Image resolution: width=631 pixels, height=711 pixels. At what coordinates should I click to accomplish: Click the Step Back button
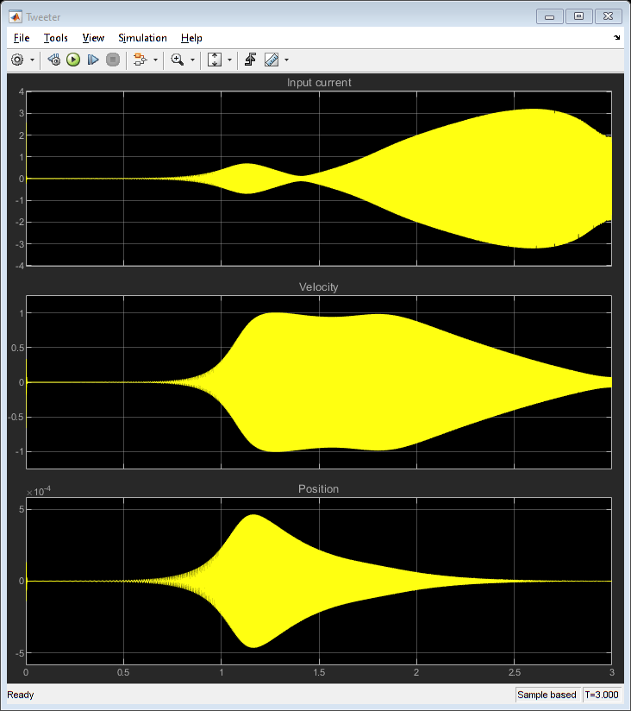[54, 60]
